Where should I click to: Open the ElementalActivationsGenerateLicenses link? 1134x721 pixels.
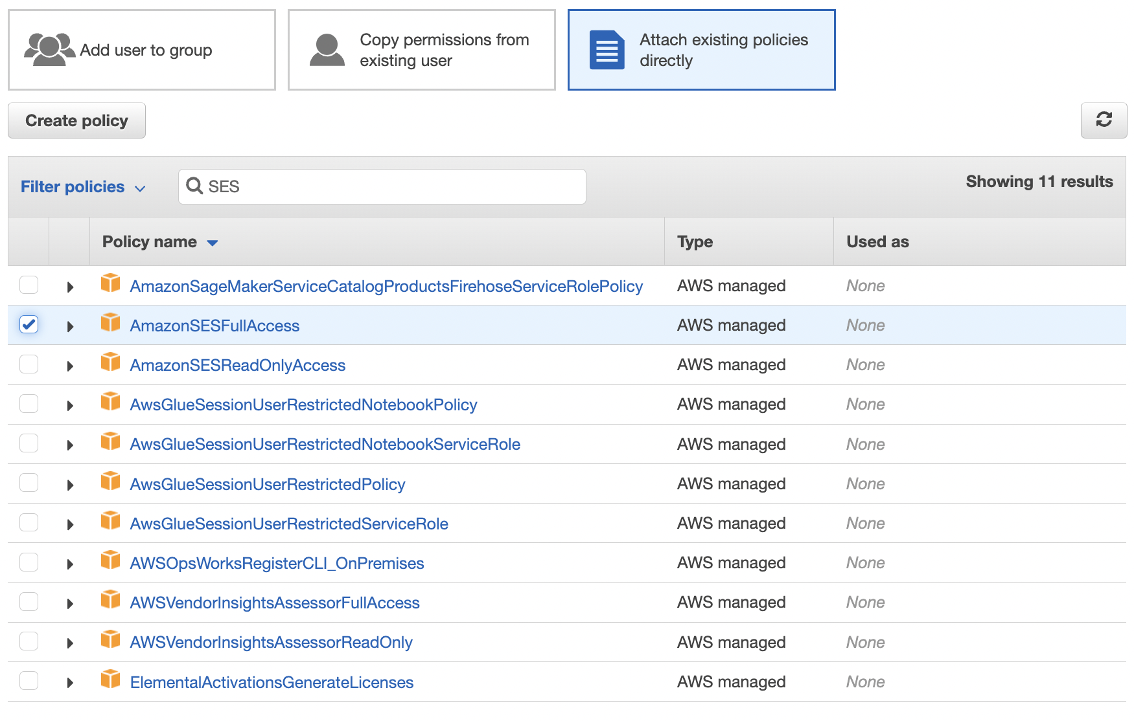(x=272, y=682)
